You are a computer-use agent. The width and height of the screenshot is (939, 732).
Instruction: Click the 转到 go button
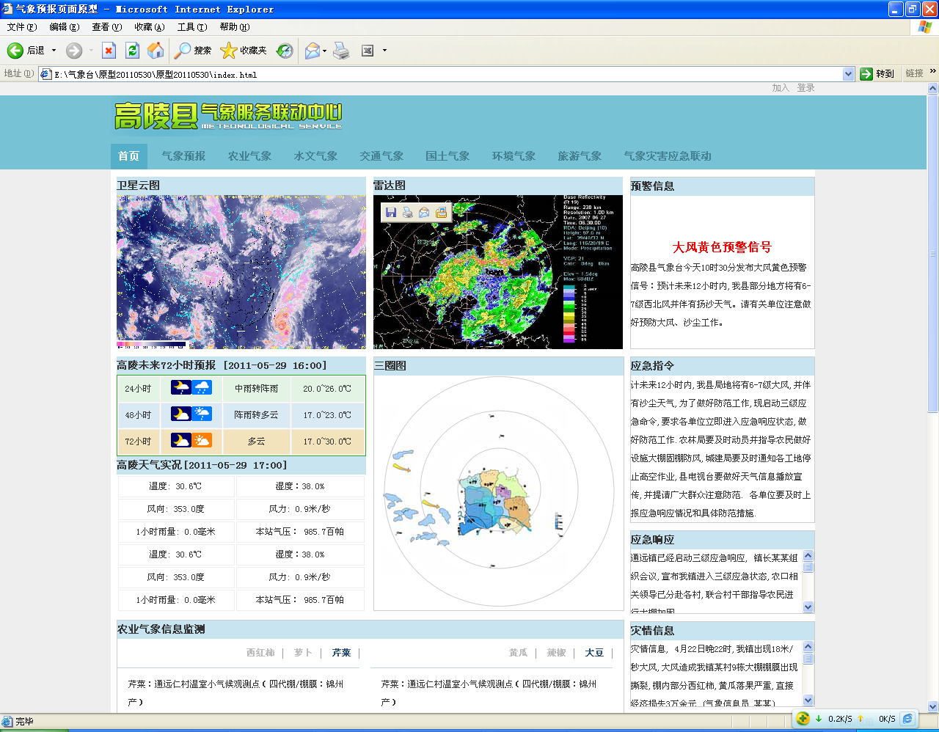(877, 74)
